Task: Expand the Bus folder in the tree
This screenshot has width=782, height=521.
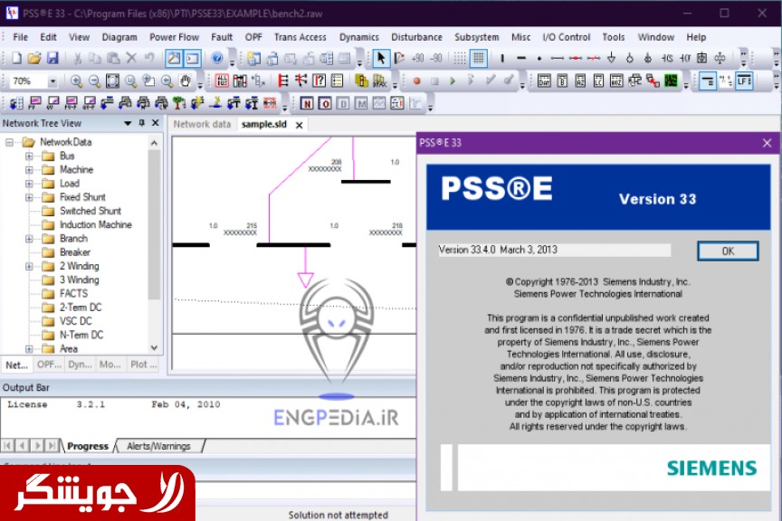Action: (29, 156)
